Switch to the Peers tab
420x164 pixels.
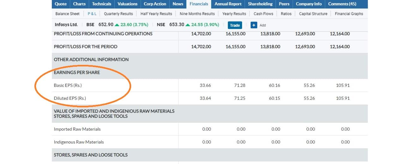284,4
